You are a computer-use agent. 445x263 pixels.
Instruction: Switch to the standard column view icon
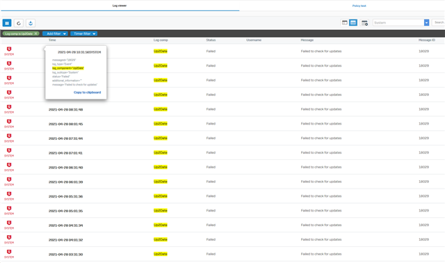click(345, 23)
